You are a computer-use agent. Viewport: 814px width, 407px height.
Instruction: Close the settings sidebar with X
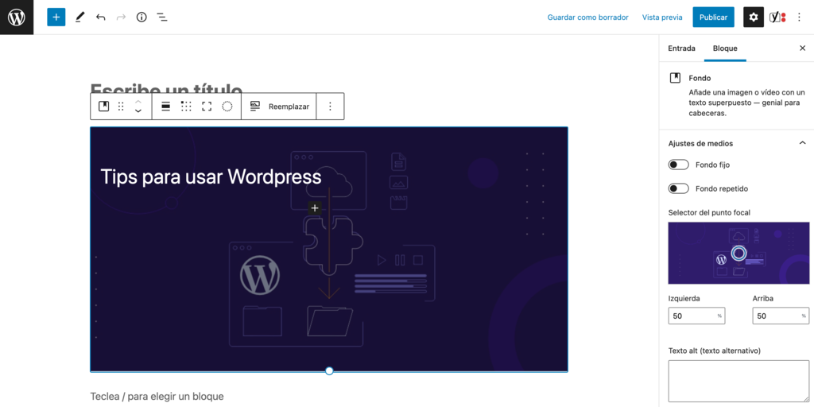pyautogui.click(x=802, y=48)
